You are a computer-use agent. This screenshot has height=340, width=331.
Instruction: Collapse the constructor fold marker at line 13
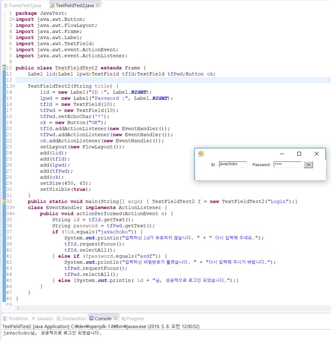(x=13, y=86)
